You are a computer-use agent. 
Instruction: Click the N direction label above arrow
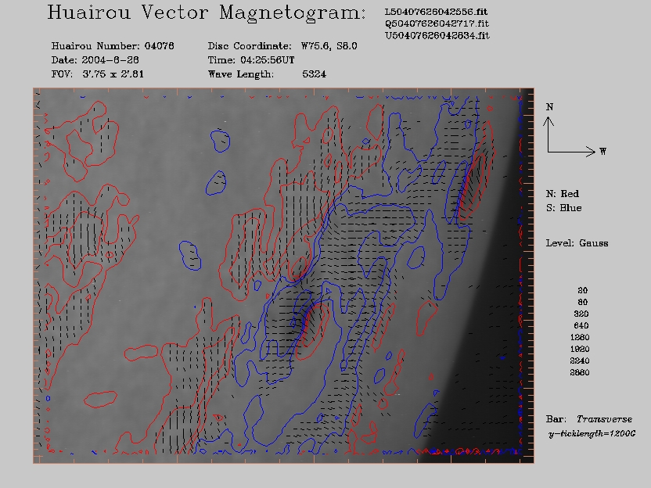(549, 106)
